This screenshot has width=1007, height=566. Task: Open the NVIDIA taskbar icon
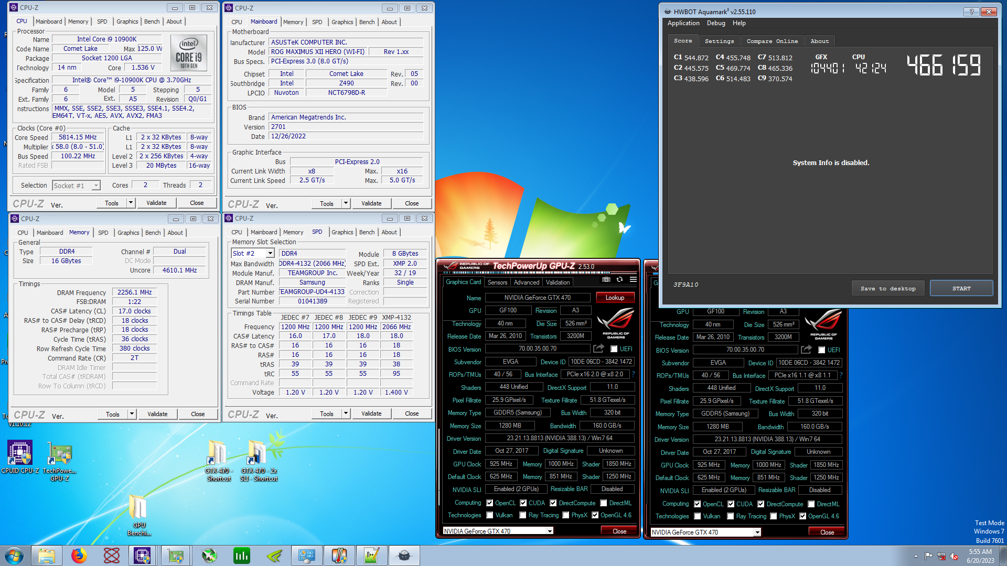(x=274, y=556)
